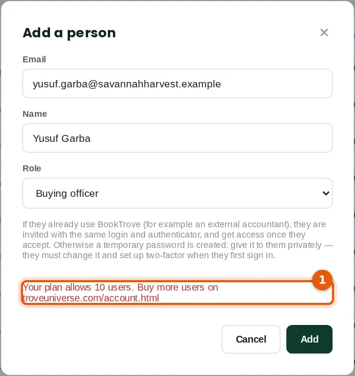Expand the Role dropdown chevron arrow
Screen dimensions: 355x376
click(326, 193)
